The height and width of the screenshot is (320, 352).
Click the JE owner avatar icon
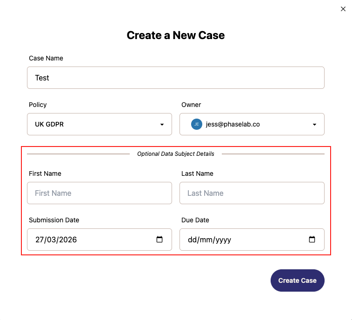coord(196,124)
